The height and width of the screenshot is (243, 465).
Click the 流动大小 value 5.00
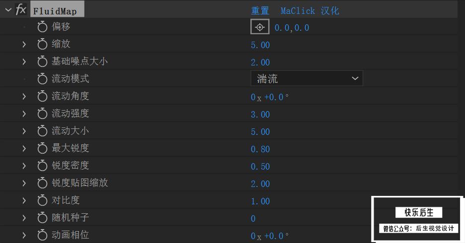point(260,132)
